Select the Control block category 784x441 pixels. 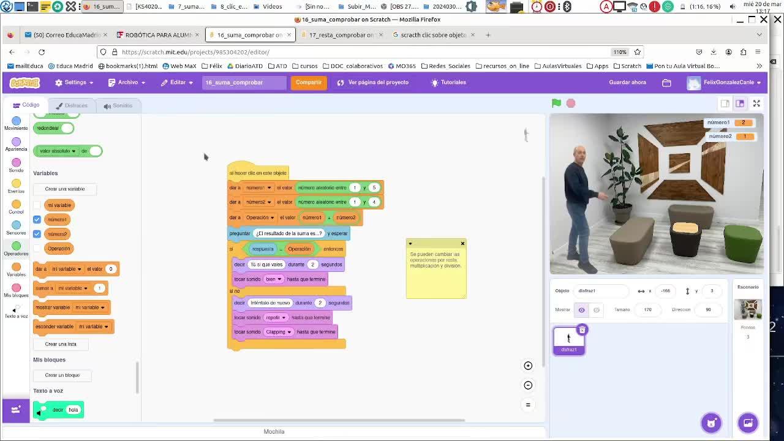click(x=16, y=207)
